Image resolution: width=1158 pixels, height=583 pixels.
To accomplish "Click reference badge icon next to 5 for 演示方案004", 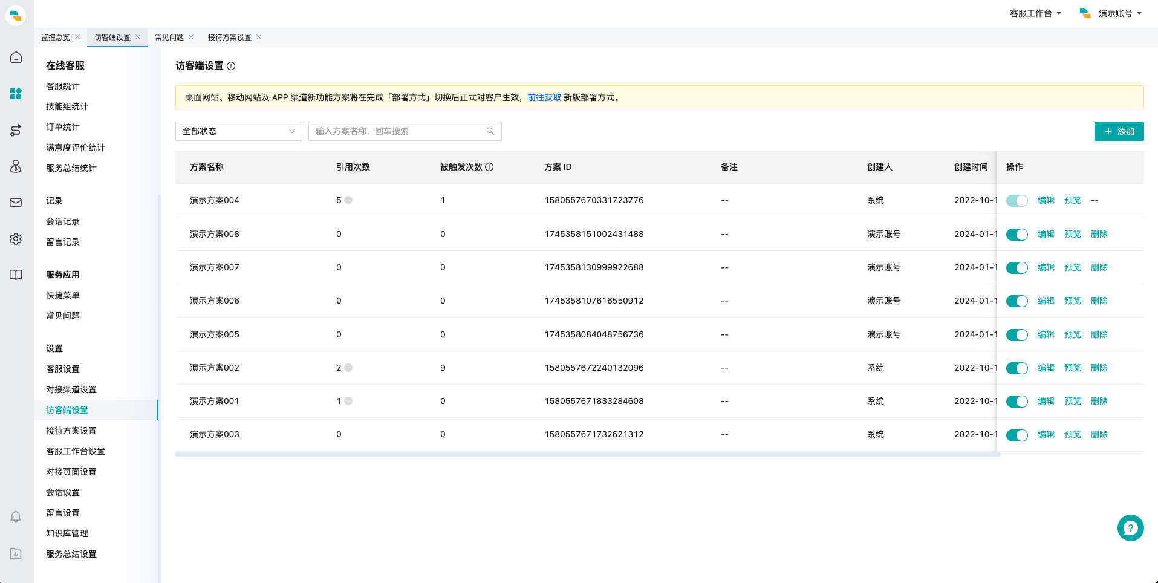I will [x=348, y=200].
